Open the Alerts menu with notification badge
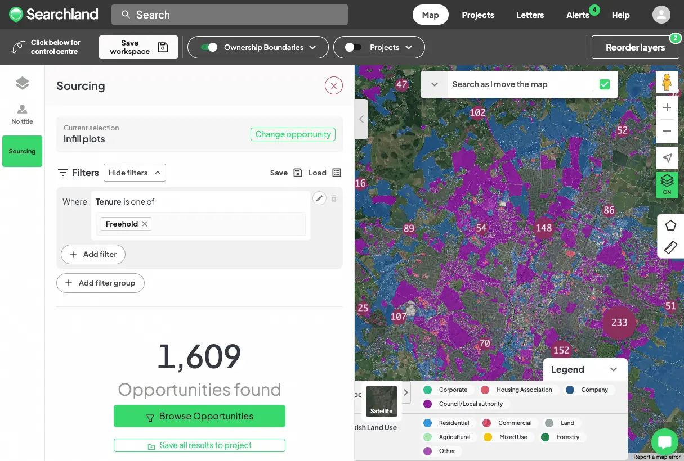The height and width of the screenshot is (461, 684). (578, 15)
